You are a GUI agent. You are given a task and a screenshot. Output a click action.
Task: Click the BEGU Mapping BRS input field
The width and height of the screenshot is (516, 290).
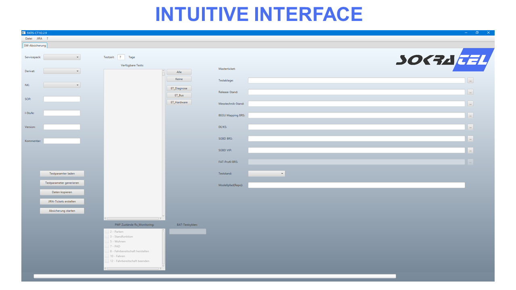pos(356,115)
